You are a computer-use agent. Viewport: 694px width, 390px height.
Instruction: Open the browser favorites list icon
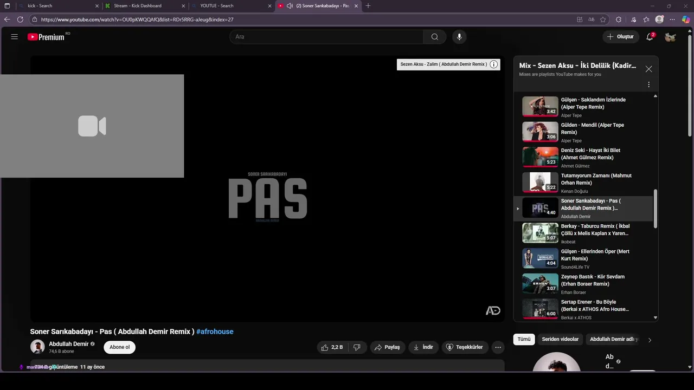point(646,19)
